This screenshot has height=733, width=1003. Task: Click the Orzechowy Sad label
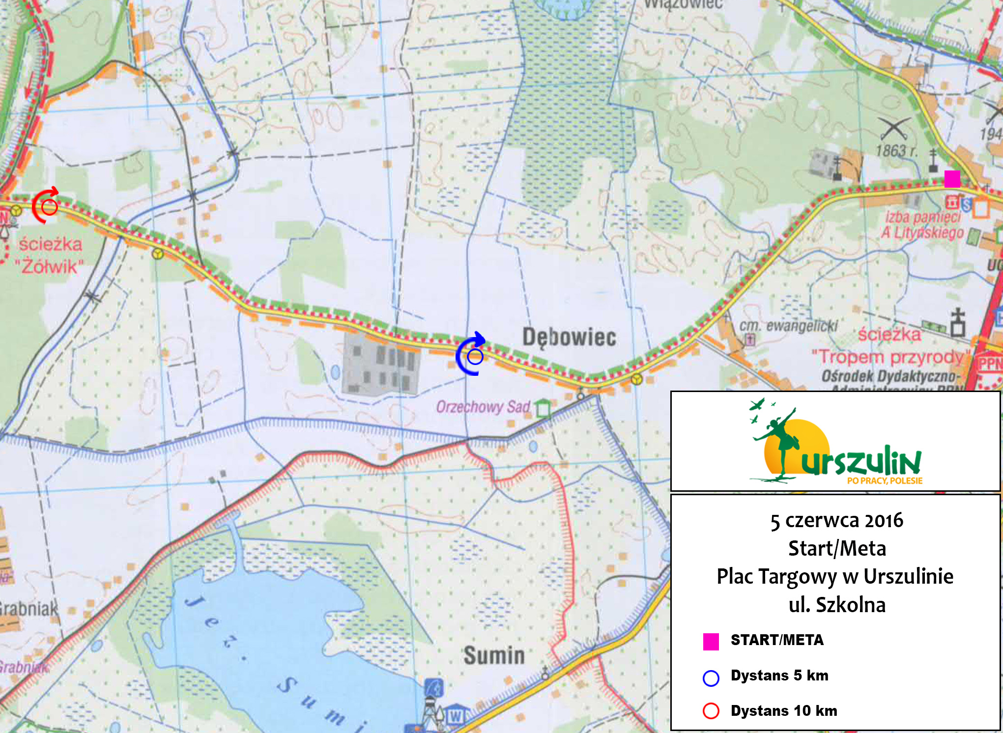tap(483, 407)
